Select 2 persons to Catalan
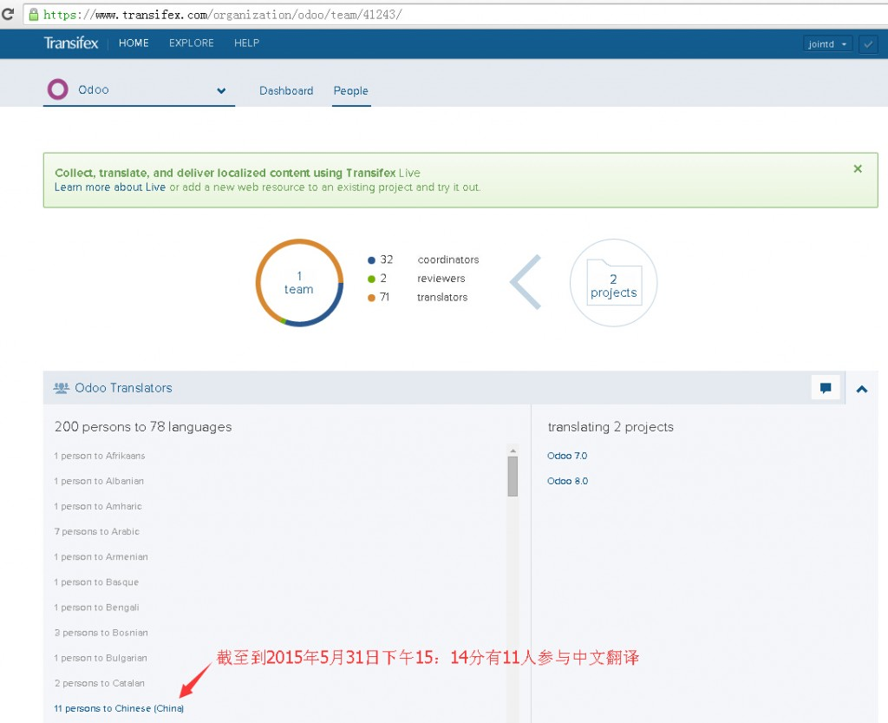Image resolution: width=888 pixels, height=723 pixels. (100, 683)
